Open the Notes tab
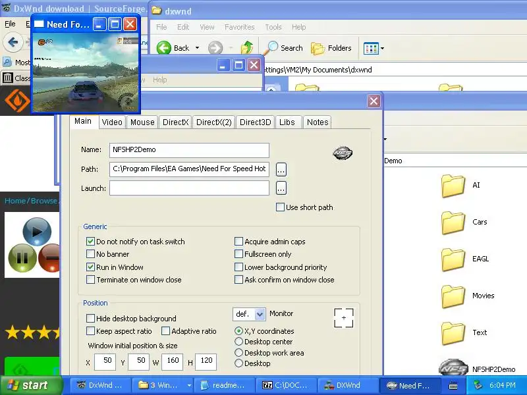 pos(318,122)
